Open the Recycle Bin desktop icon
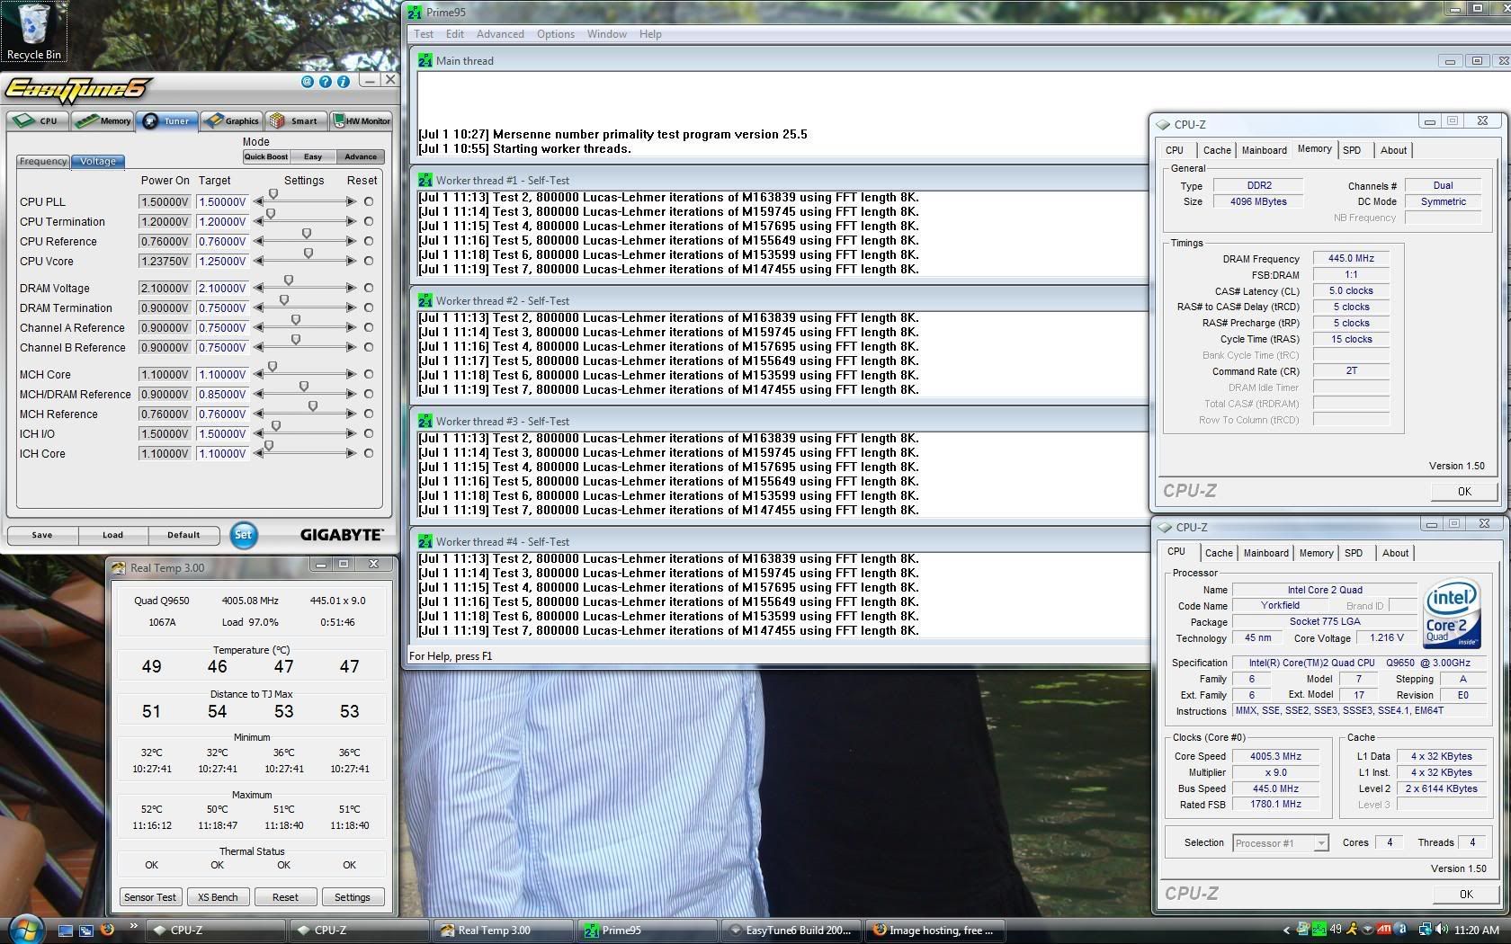 [33, 32]
